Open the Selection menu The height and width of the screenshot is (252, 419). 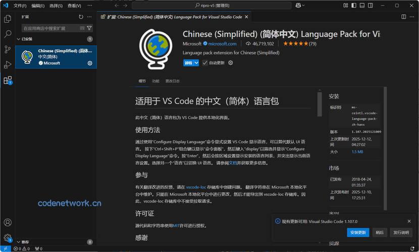56,6
